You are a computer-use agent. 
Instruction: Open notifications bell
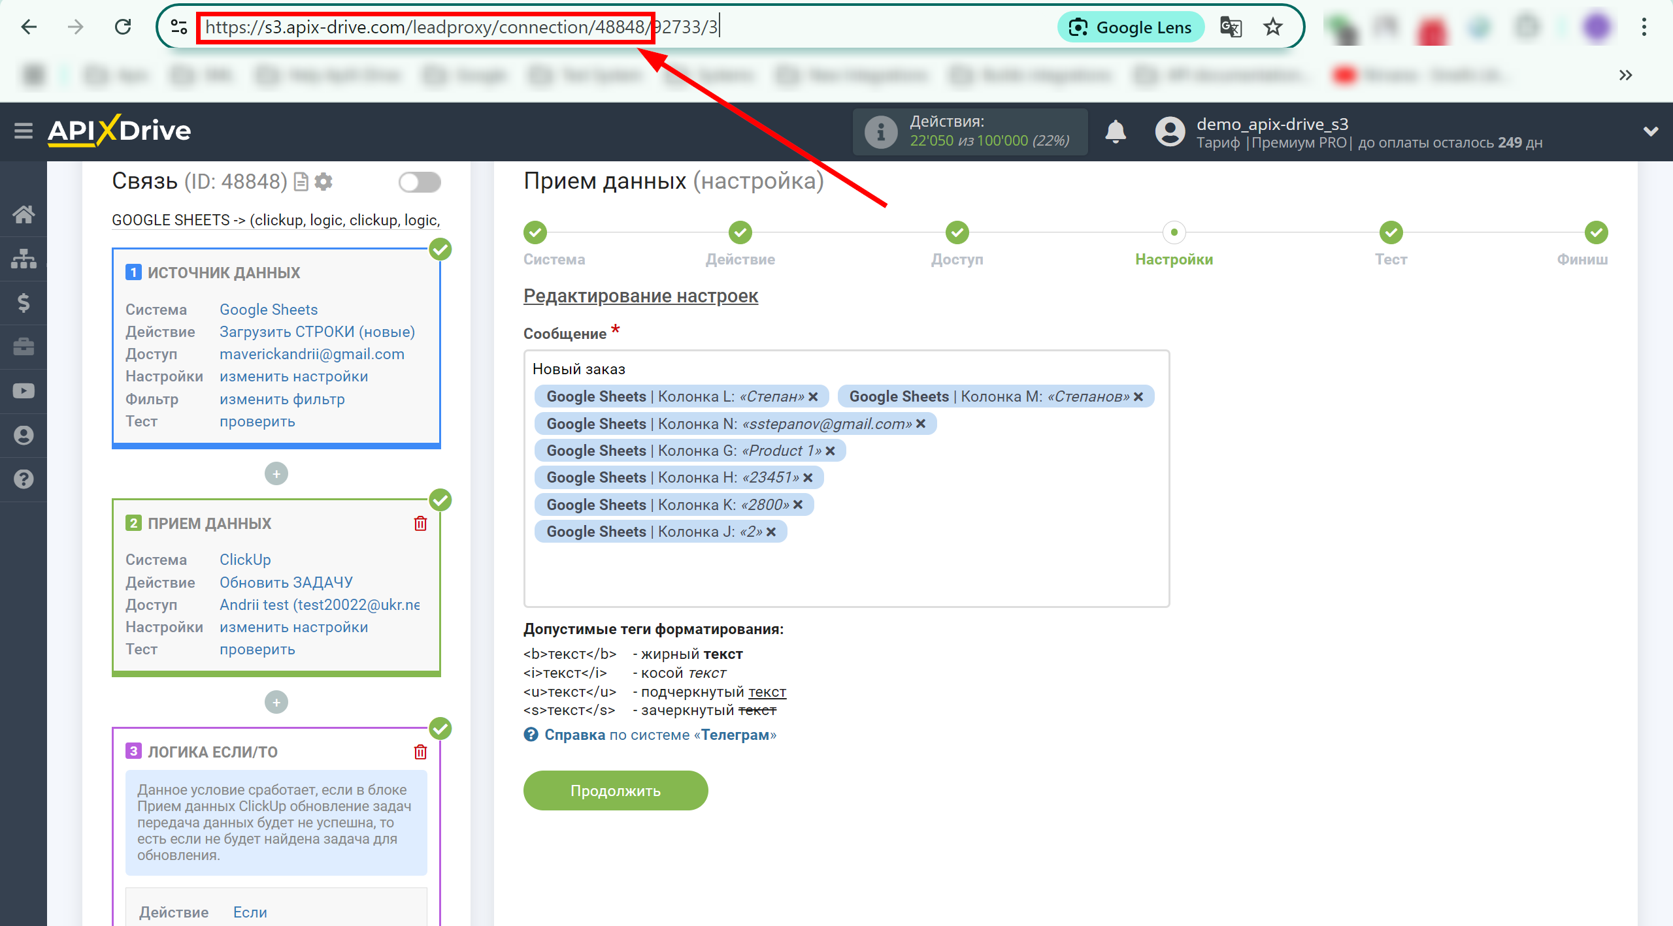pyautogui.click(x=1116, y=132)
